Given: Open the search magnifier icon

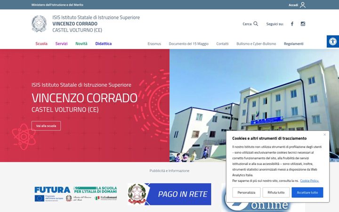Looking at the screenshot, I should [256, 24].
